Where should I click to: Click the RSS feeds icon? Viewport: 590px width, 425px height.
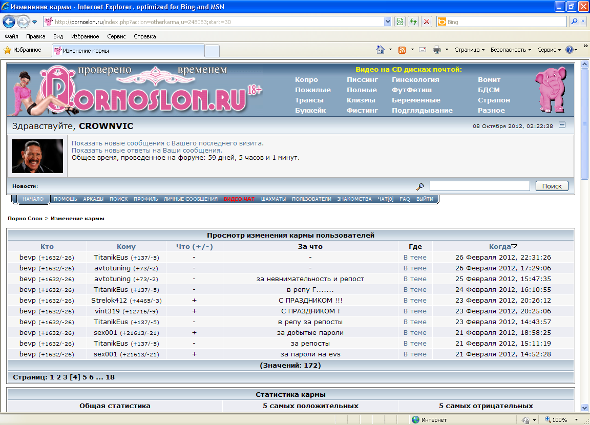tap(402, 50)
